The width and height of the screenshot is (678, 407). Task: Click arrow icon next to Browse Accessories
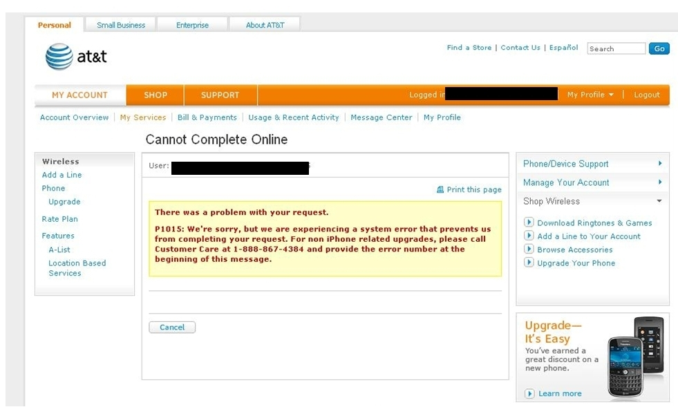(x=529, y=249)
